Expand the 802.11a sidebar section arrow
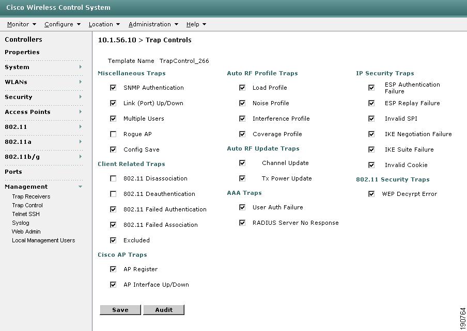467x331 pixels. (81, 141)
